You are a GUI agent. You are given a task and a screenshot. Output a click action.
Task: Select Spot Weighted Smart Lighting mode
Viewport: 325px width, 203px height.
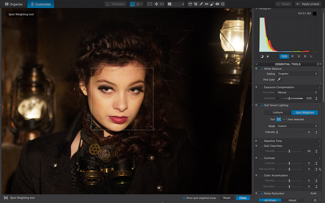point(305,113)
